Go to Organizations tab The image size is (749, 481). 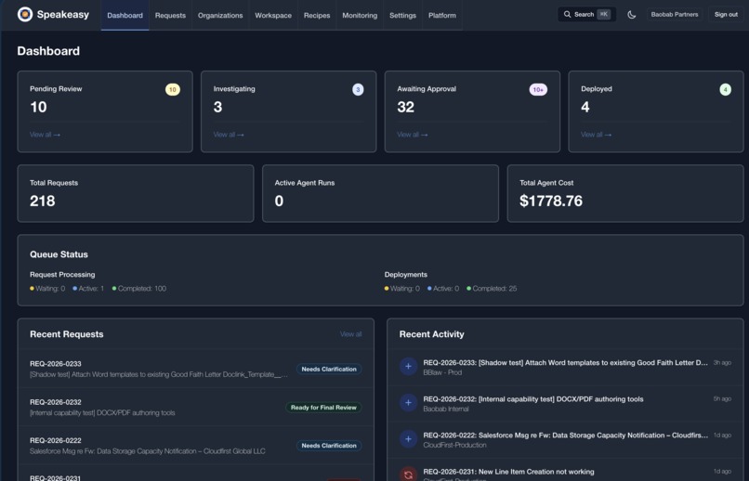(220, 15)
